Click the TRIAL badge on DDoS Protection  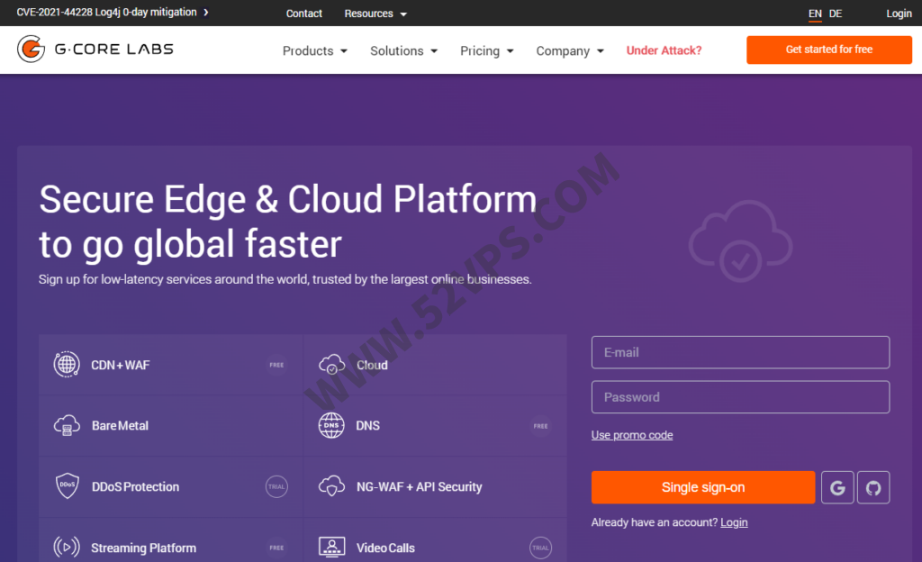pyautogui.click(x=276, y=486)
